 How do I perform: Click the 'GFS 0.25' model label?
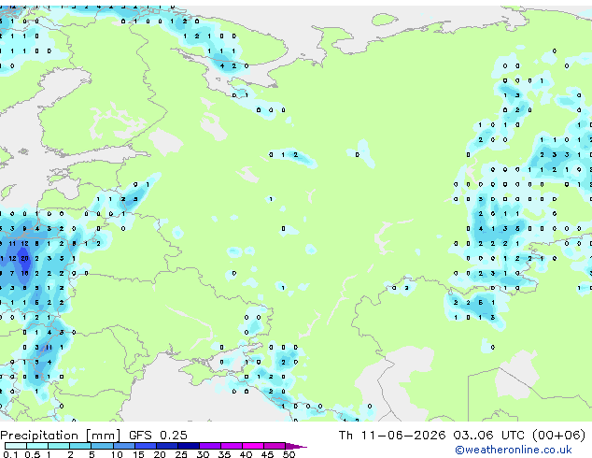coord(158,435)
